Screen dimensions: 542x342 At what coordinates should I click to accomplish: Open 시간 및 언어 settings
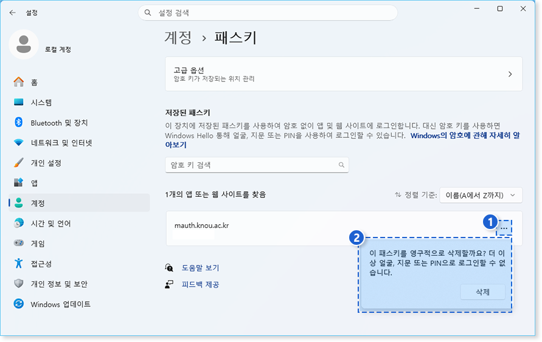[x=79, y=224]
